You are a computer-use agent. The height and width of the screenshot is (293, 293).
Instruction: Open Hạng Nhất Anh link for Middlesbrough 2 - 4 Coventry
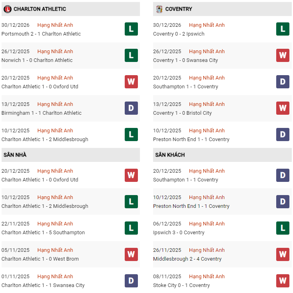tap(207, 250)
